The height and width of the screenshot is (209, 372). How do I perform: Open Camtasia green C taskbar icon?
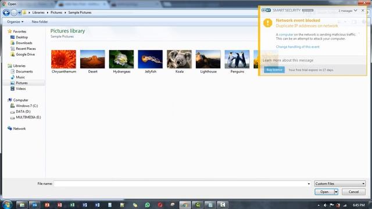coord(198,205)
